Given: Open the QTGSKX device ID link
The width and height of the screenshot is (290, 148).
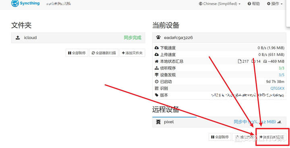Looking at the screenshot, I should pyautogui.click(x=278, y=88).
